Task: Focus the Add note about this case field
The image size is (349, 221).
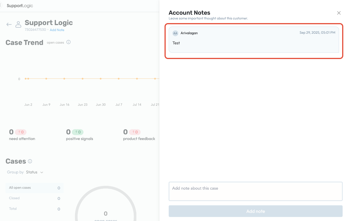Action: pos(255,191)
